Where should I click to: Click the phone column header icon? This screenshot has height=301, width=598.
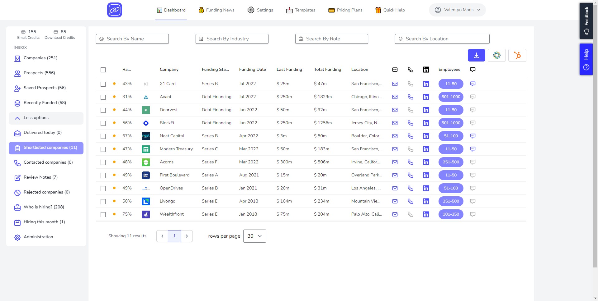coord(411,70)
